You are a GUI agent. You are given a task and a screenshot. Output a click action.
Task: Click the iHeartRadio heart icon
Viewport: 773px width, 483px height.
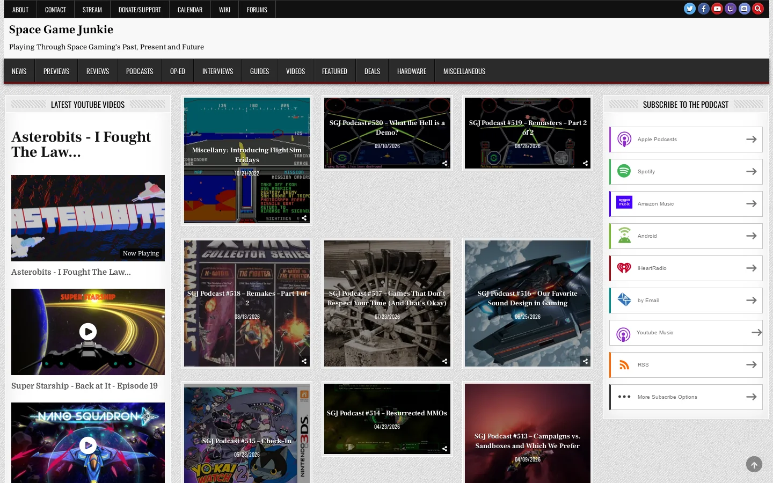[x=624, y=268]
